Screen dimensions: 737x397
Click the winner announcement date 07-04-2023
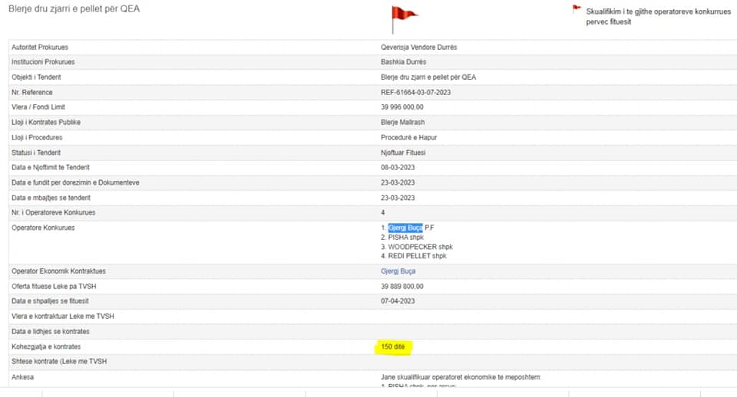[398, 301]
